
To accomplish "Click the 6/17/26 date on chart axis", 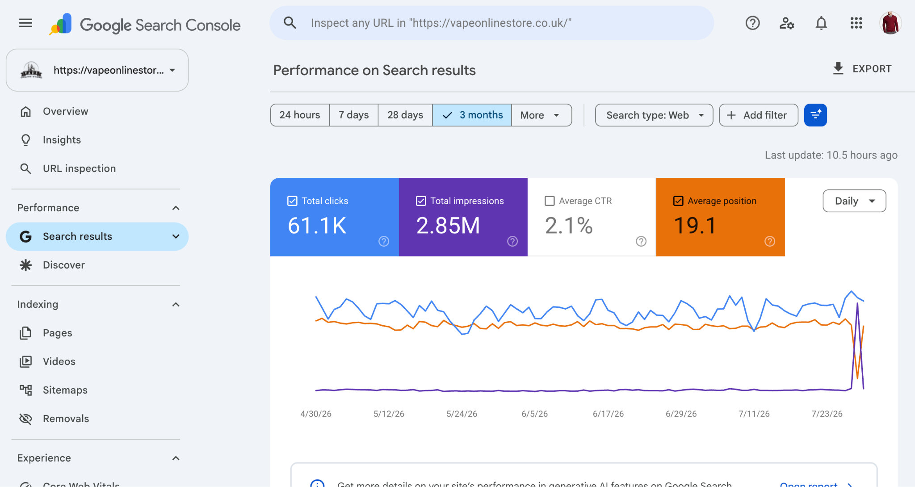I will pos(608,414).
